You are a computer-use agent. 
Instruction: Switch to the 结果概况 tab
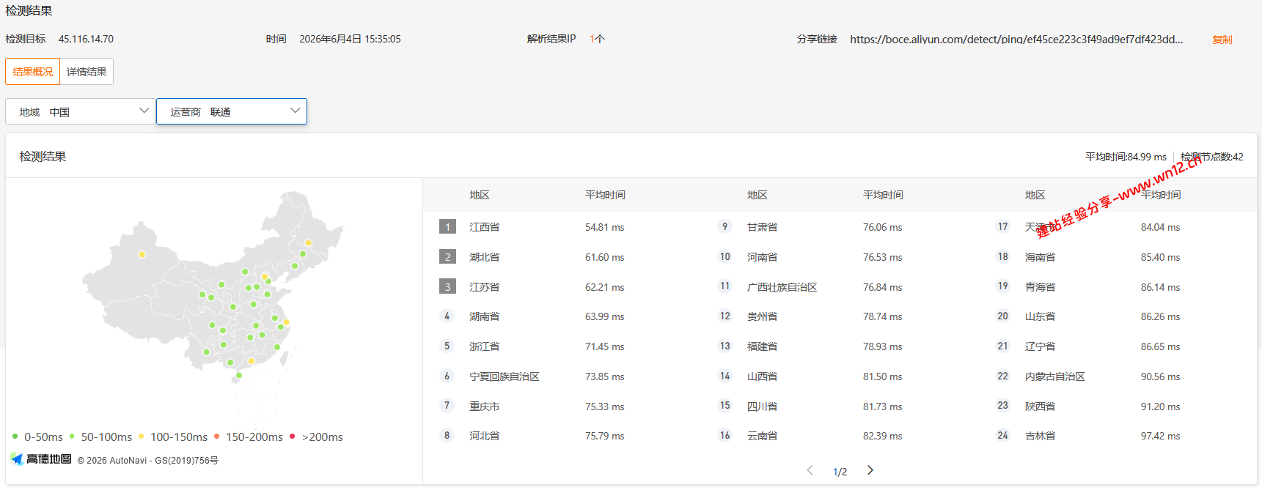point(33,72)
